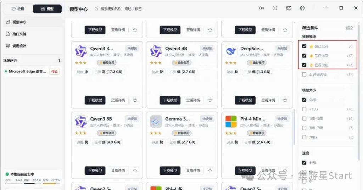Click the 占用 高 (17.2 GB) label
This screenshot has height=190, width=363.
tap(108, 72)
